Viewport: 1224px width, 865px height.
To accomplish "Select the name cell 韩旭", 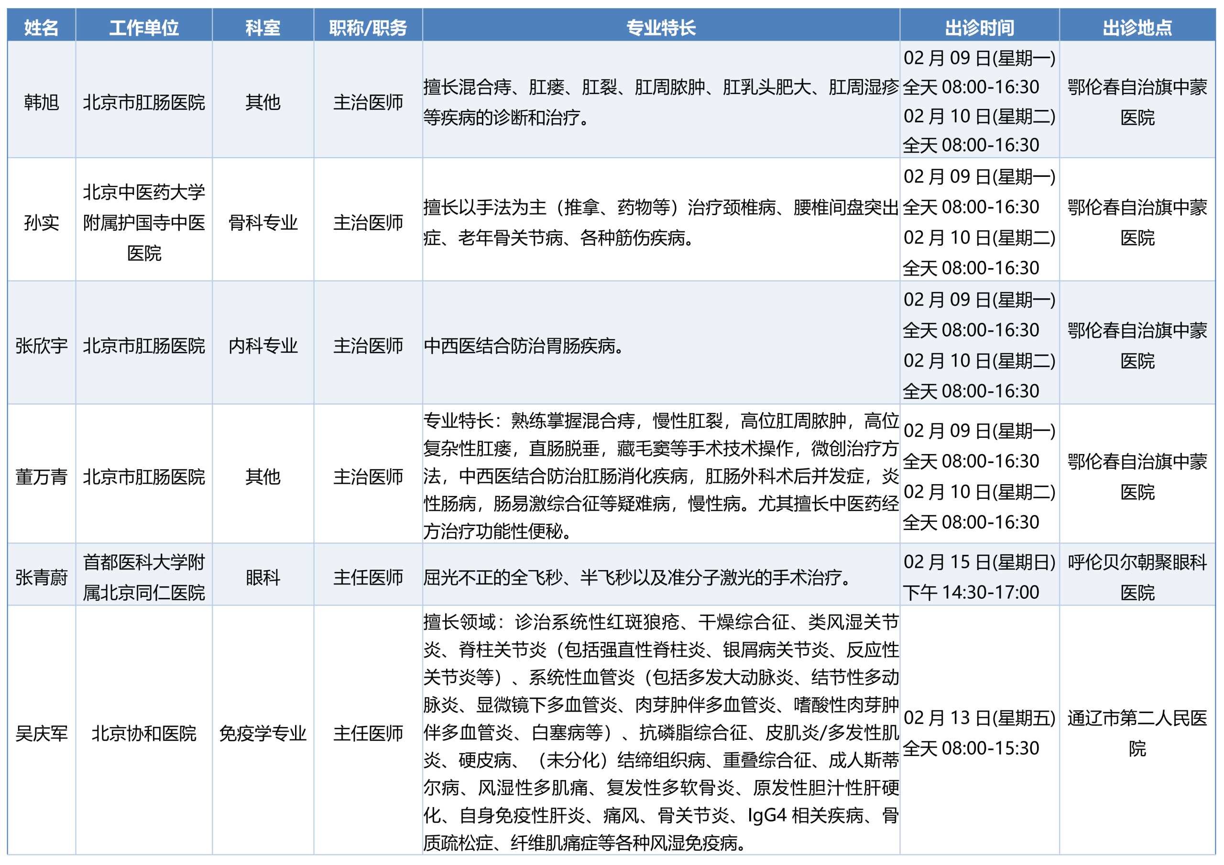I will coord(41,102).
